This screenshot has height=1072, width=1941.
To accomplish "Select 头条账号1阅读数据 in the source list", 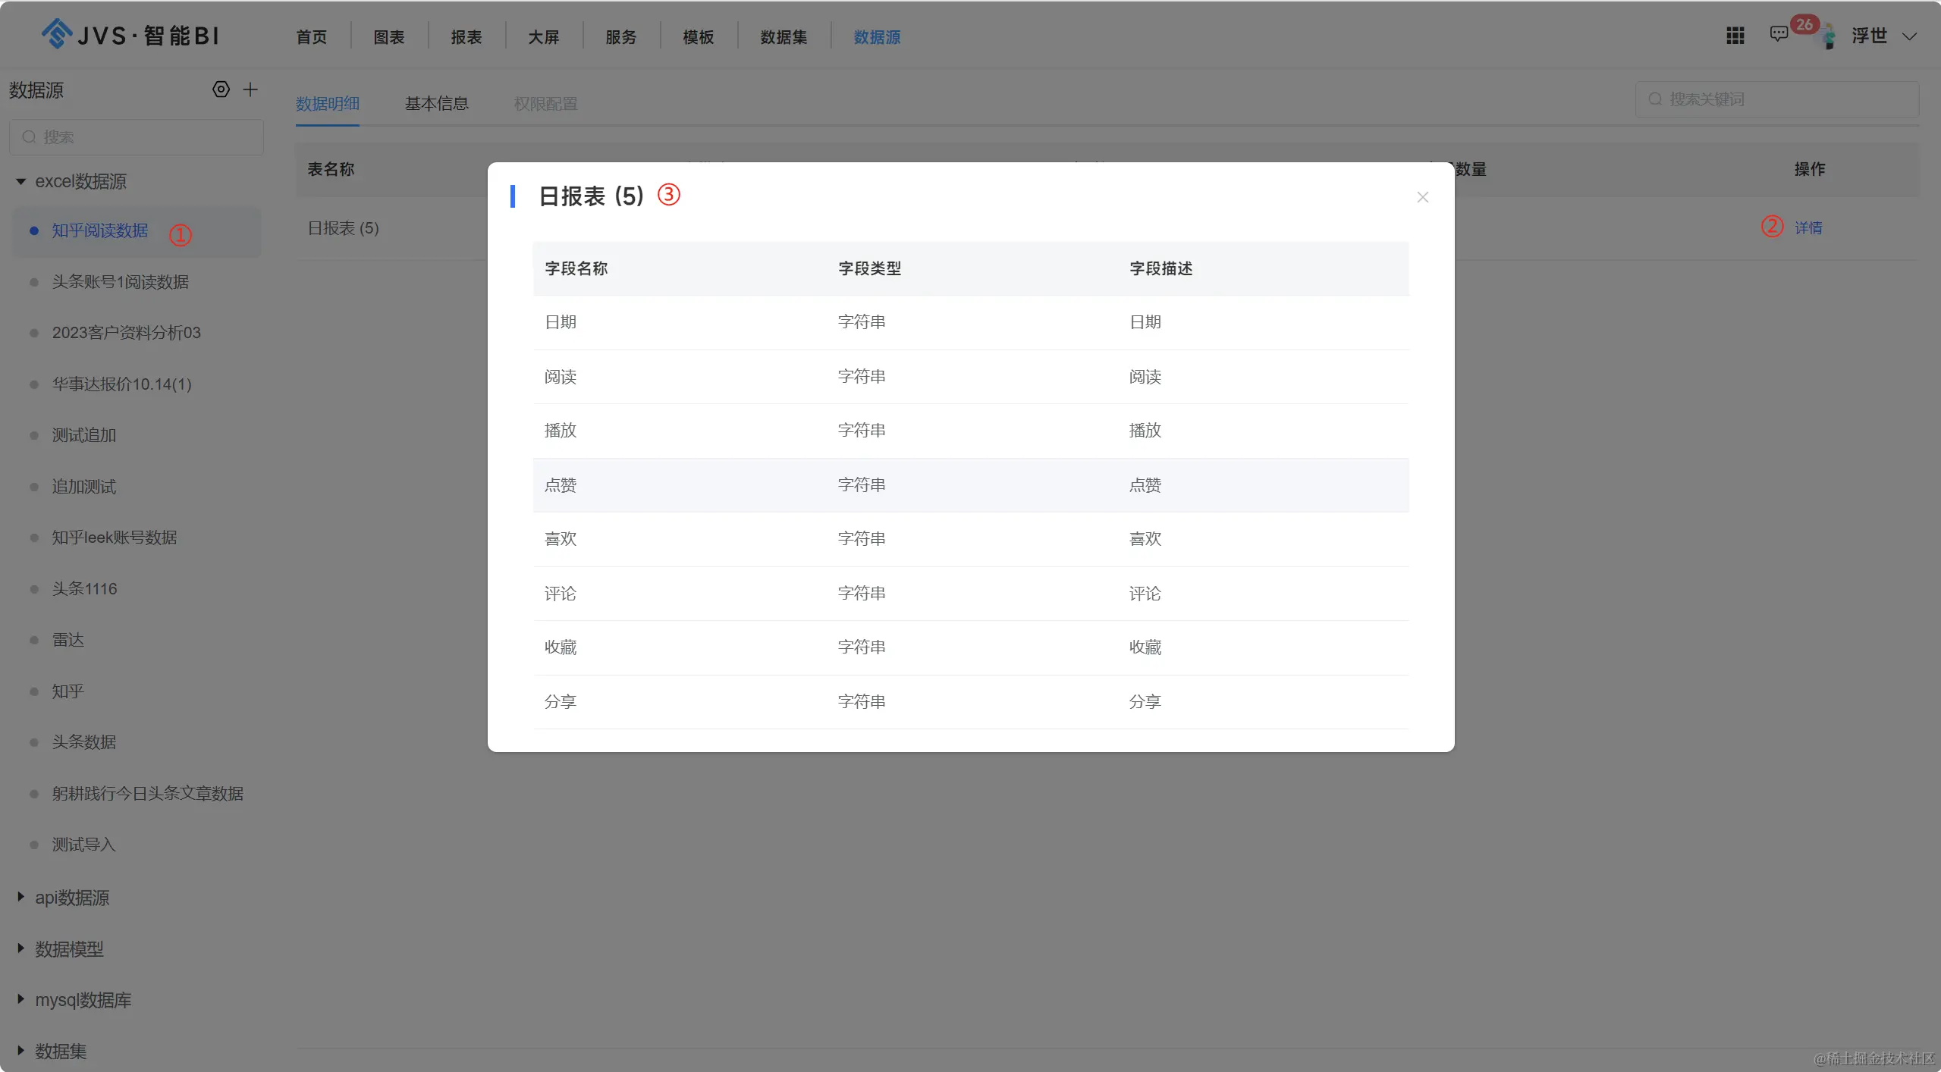I will pyautogui.click(x=120, y=282).
